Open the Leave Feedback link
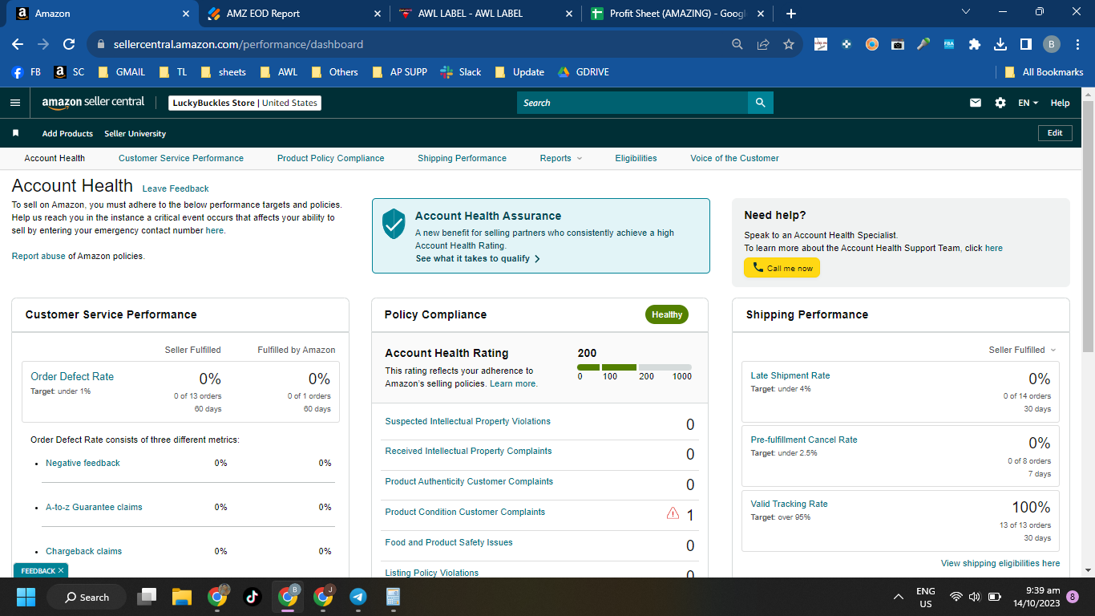This screenshot has height=616, width=1095. [x=176, y=188]
